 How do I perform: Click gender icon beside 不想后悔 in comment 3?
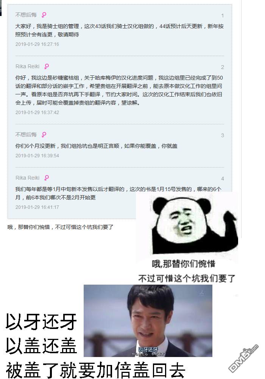(44, 135)
